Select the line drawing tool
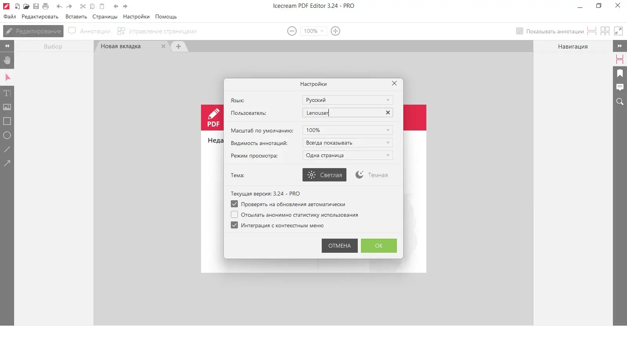 (x=7, y=149)
